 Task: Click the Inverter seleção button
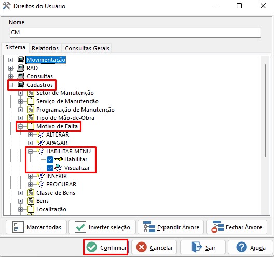coord(102,227)
